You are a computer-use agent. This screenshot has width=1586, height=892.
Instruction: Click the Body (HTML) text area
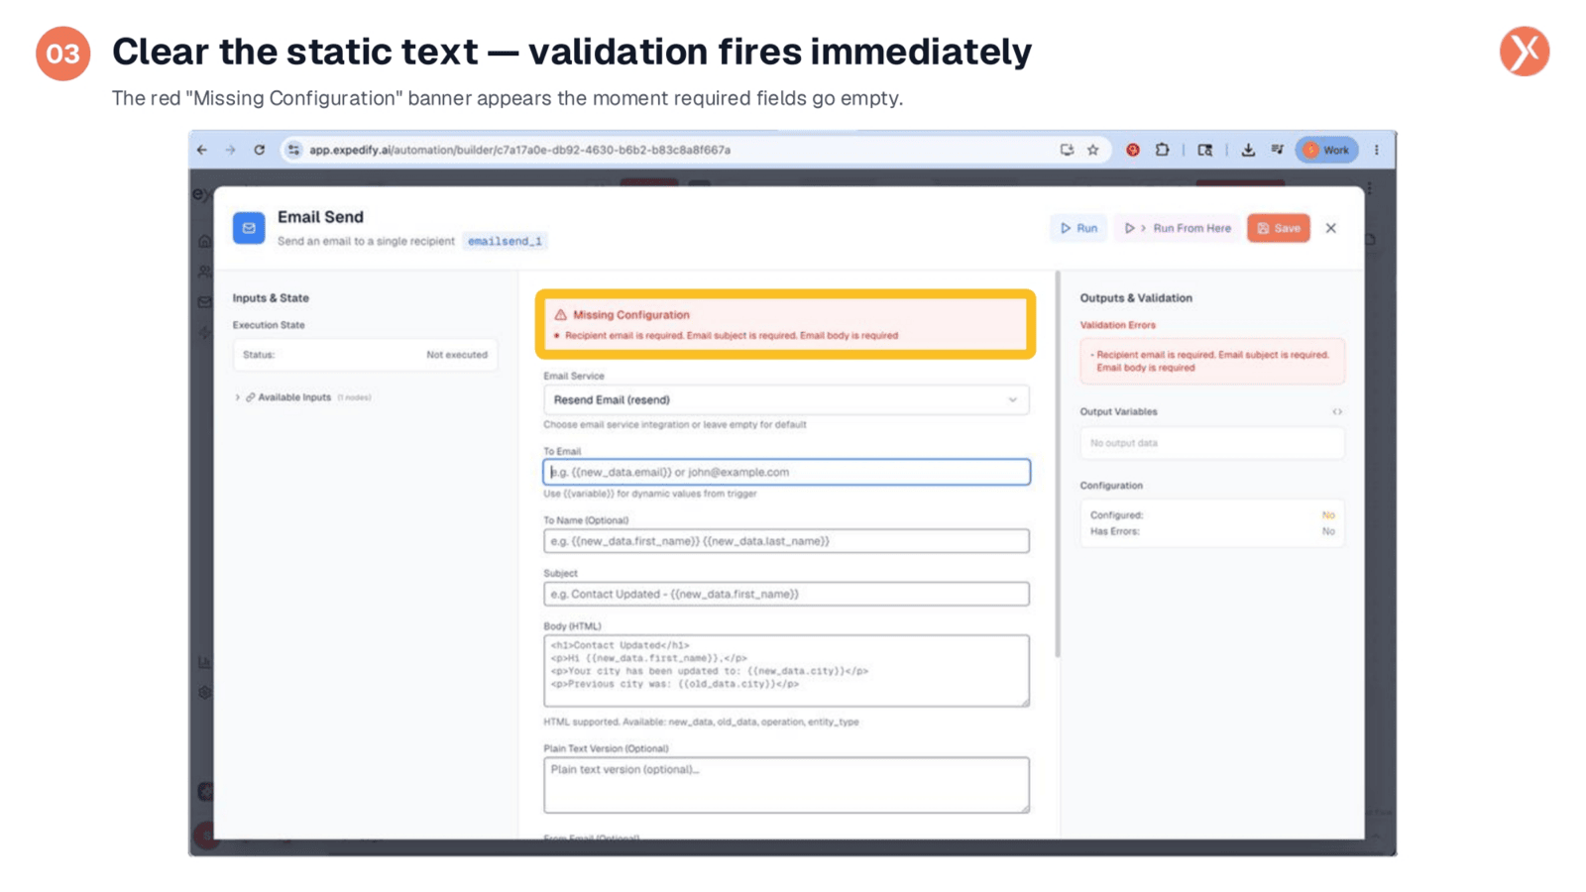(x=786, y=671)
